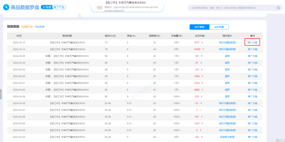Click 淘贝贝精品联盟 in the 2024-10-15 row
The image size is (285, 142).
(x=227, y=43)
